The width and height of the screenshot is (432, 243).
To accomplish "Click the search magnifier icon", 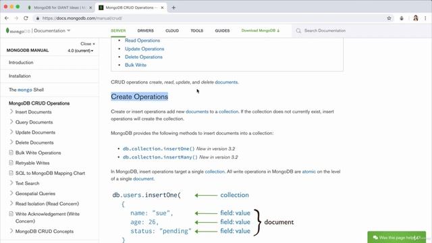I will pos(298,30).
